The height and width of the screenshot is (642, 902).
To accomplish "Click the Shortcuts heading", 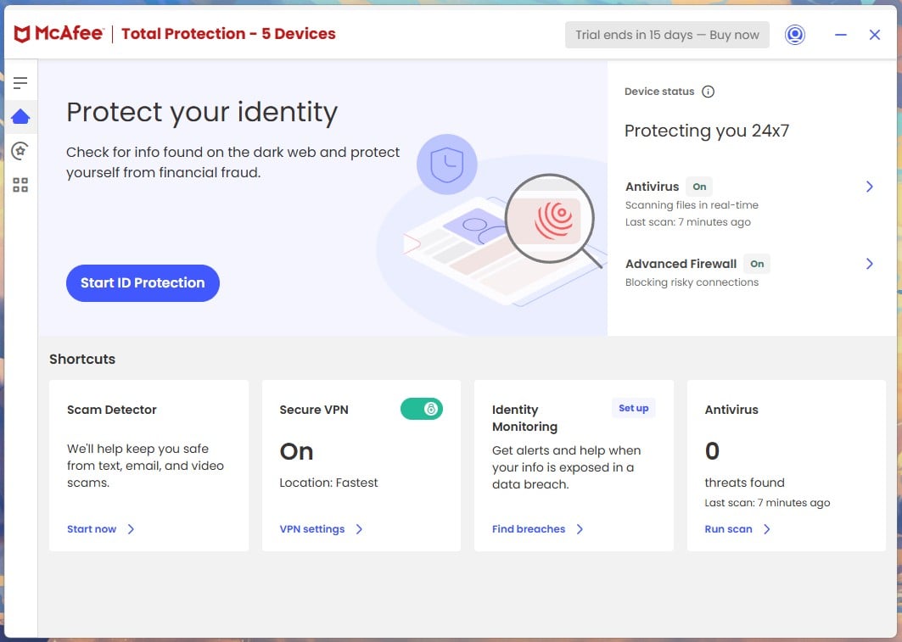I will coord(82,360).
